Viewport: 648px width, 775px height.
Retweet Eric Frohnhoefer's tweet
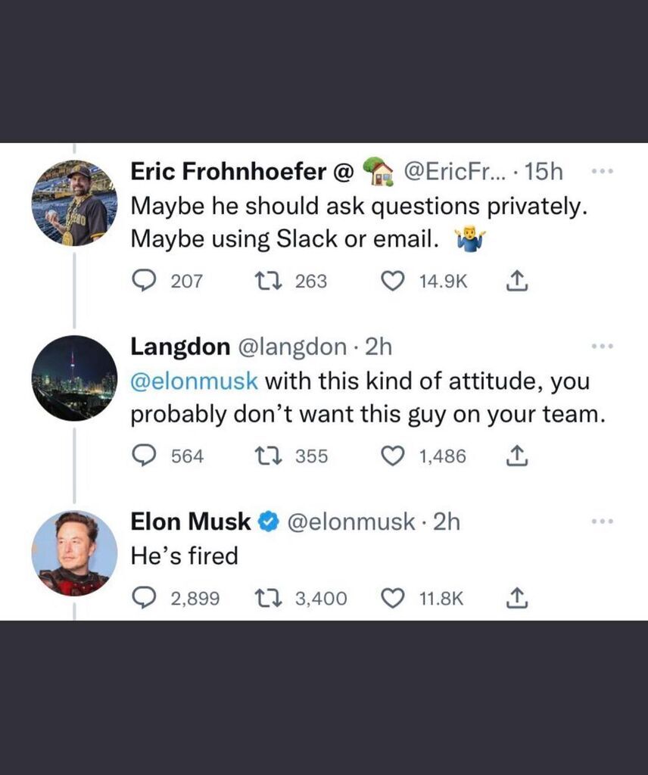[266, 282]
